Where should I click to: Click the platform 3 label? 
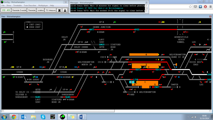[x=146, y=65]
